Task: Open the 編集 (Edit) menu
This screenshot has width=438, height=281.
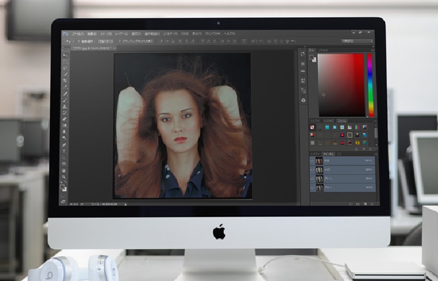Action: [x=92, y=34]
